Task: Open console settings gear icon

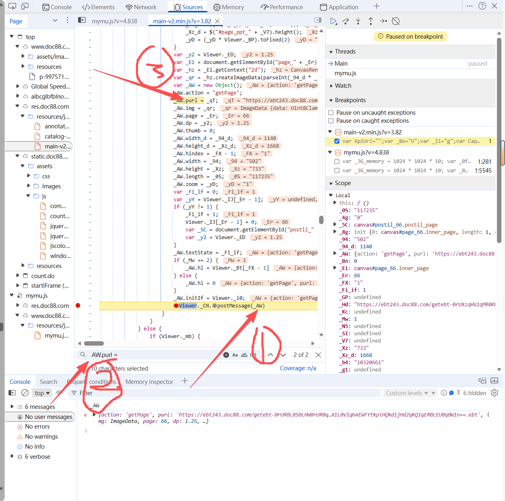Action: coord(495,393)
